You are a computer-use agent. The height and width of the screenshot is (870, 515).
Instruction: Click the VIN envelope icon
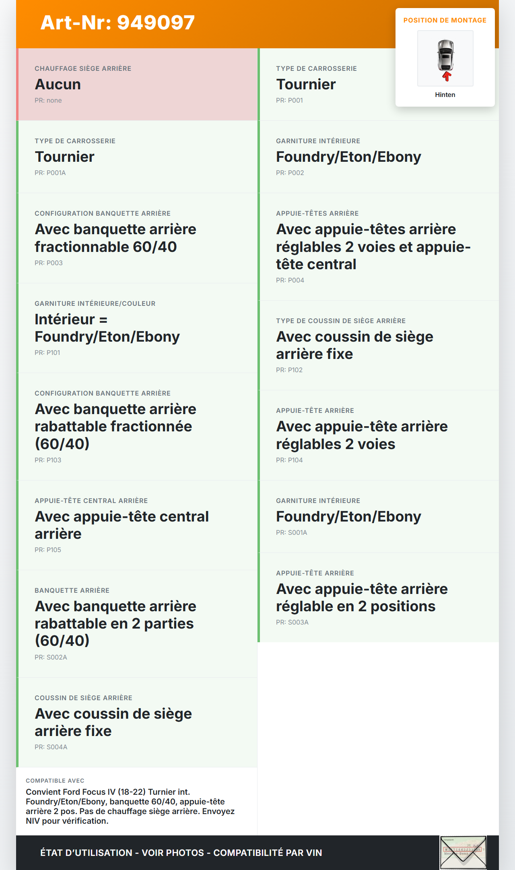click(x=463, y=852)
